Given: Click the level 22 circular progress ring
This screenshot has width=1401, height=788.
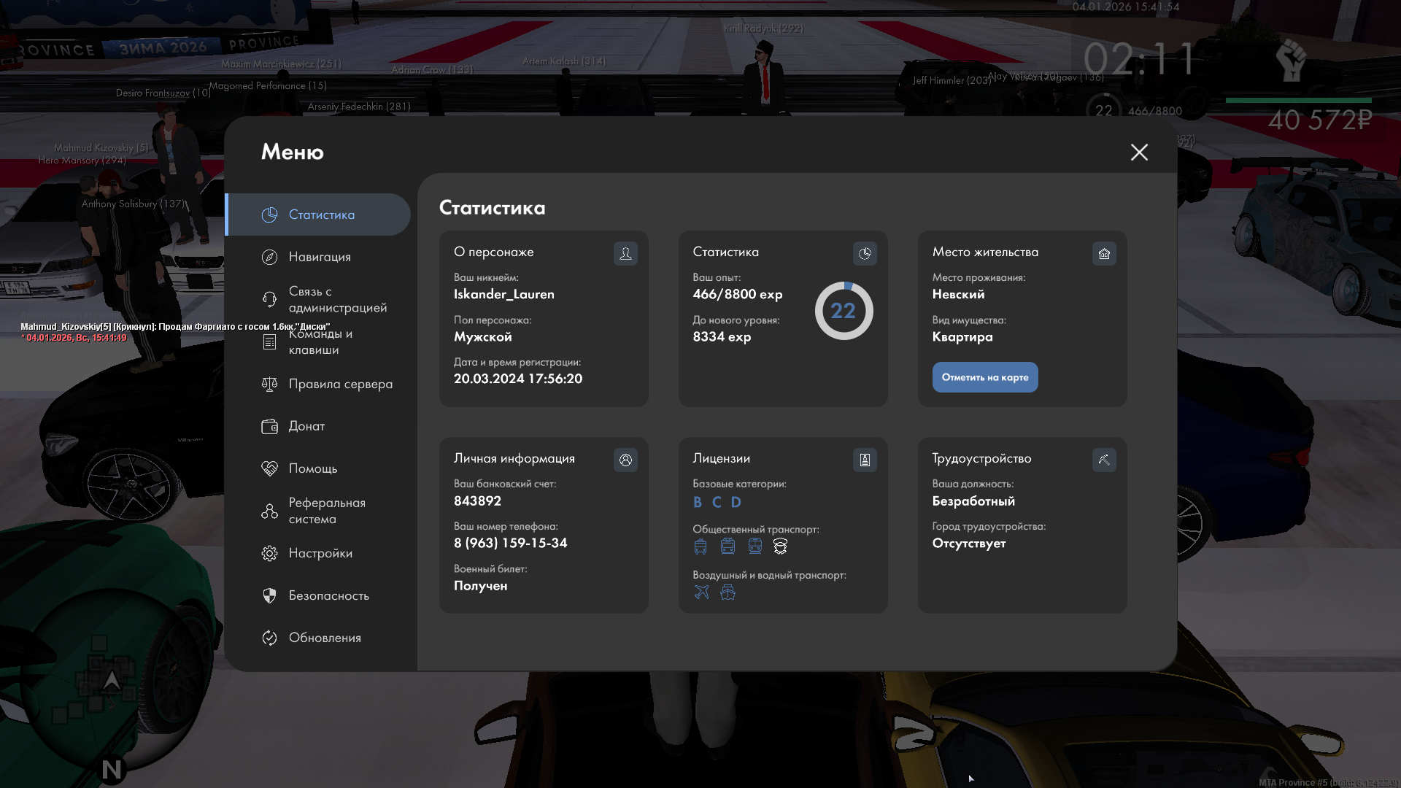Looking at the screenshot, I should [844, 311].
